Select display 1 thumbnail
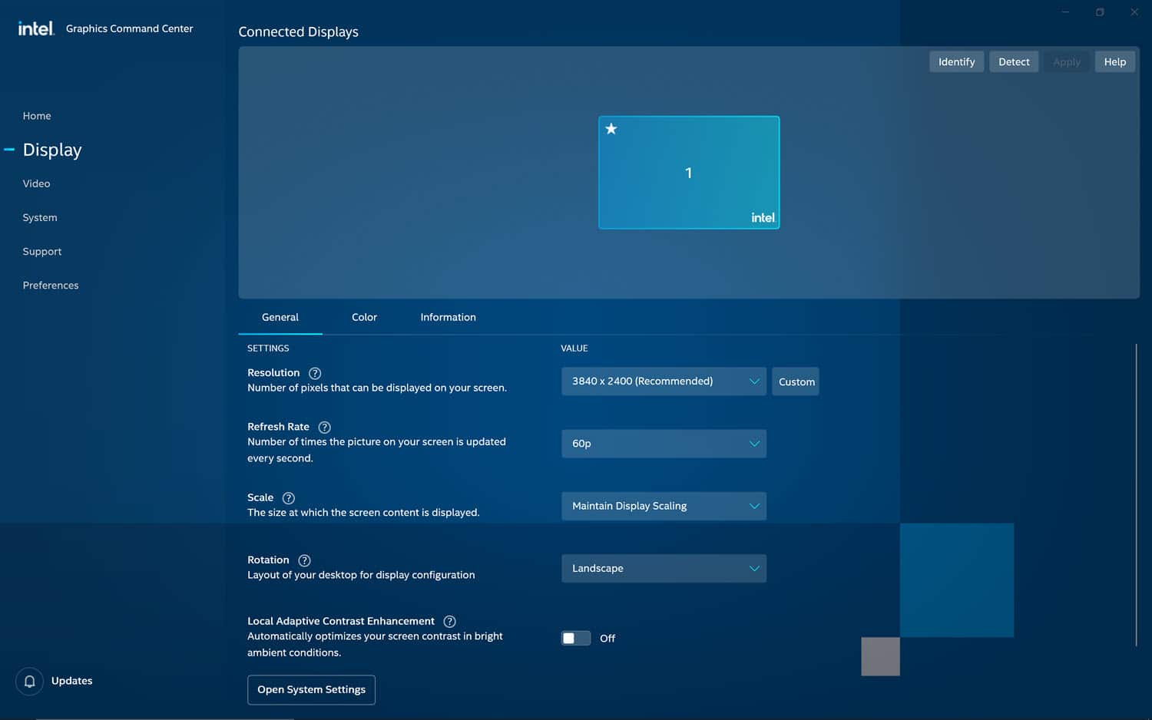Image resolution: width=1152 pixels, height=720 pixels. click(689, 173)
